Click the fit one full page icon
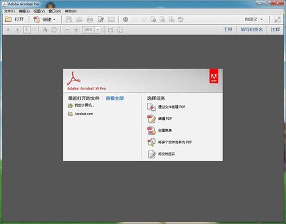 click(120, 30)
